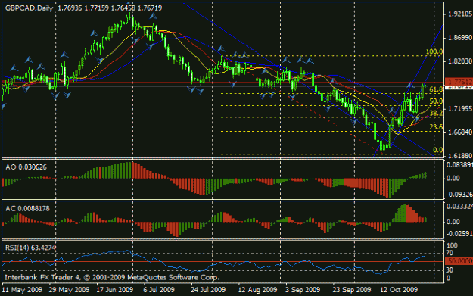The height and width of the screenshot is (296, 473).
Task: Select the 1.71955 price axis label
Action: 460,108
